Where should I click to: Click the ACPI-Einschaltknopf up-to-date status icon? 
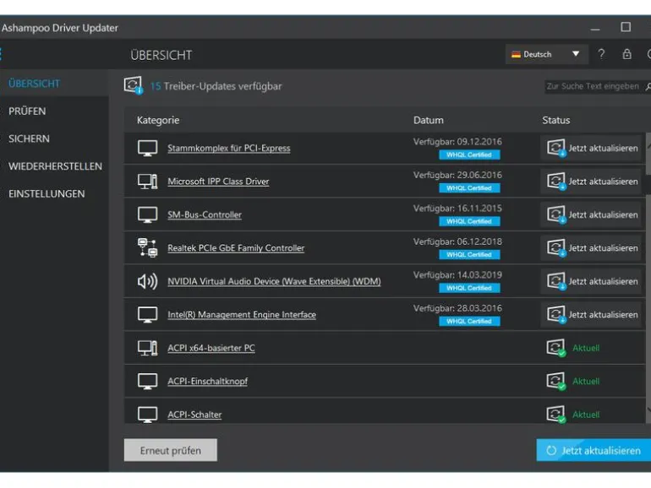pos(556,381)
